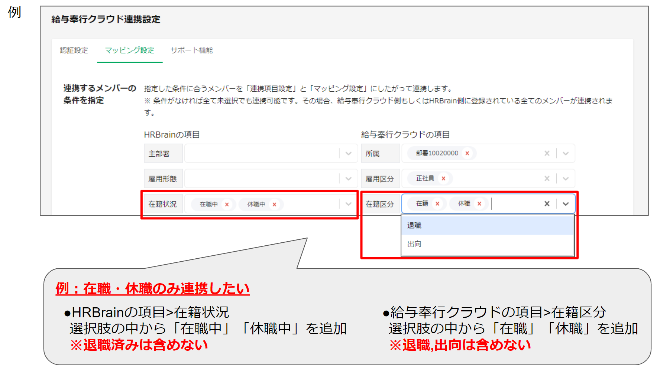Open the 所属 dropdown chevron
Viewport: 660px width, 373px height.
pyautogui.click(x=566, y=153)
